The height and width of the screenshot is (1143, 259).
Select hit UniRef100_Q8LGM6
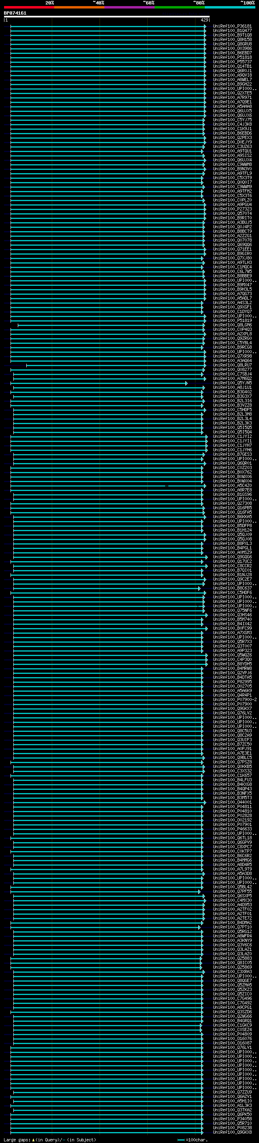(232, 325)
